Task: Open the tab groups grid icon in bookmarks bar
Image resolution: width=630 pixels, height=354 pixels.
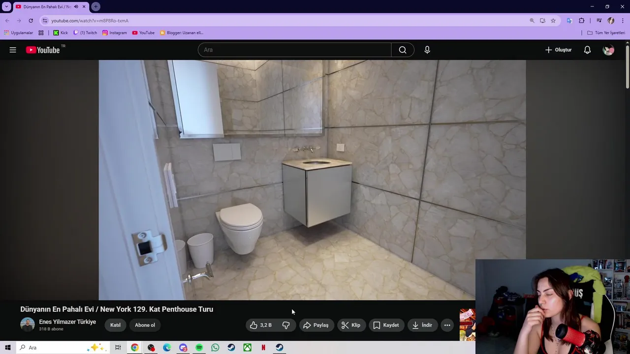Action: (x=41, y=33)
